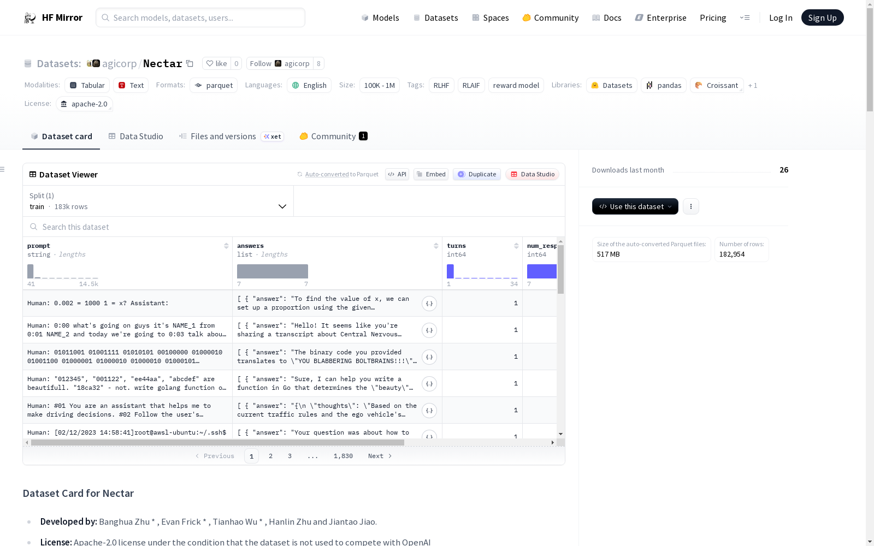Open cell viewer for the 0.002 = 1000 answer row
Screen dimensions: 874x546
[x=429, y=304]
